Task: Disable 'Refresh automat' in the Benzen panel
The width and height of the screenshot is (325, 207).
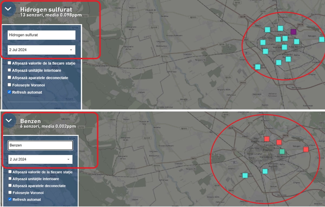Action: click(10, 199)
